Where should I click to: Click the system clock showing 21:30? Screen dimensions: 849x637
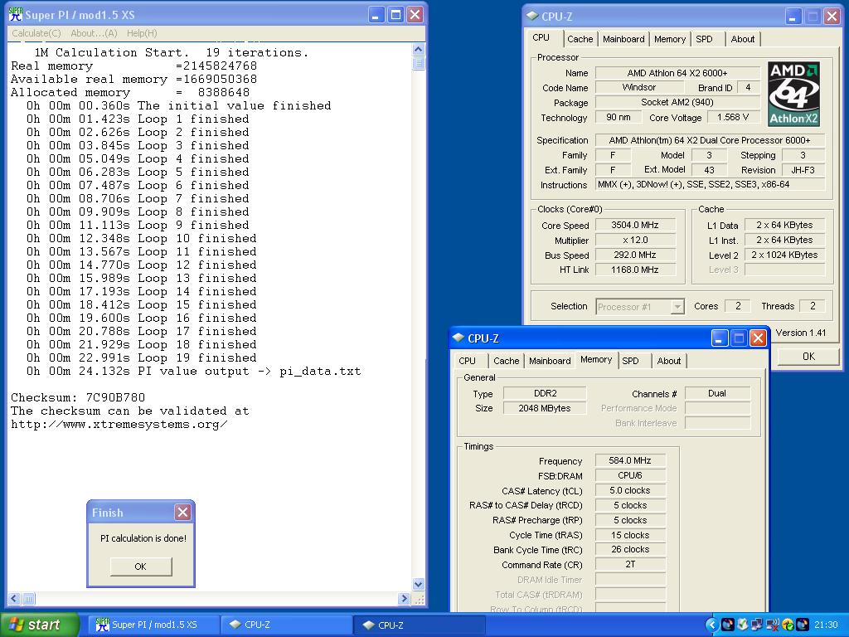826,625
